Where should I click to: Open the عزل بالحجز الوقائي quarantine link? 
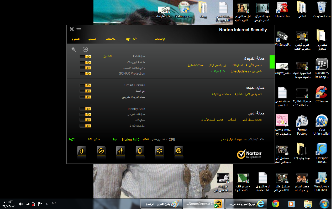(x=217, y=65)
